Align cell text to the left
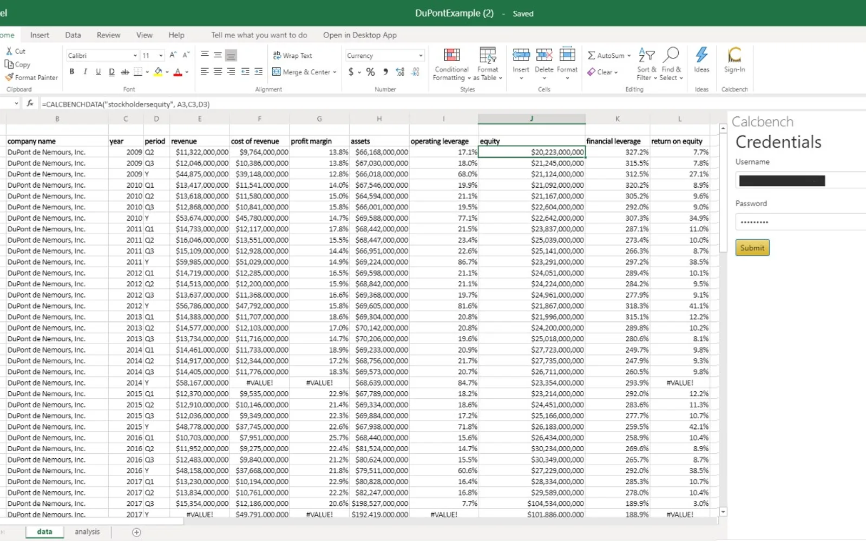Viewport: 866px width, 541px height. pyautogui.click(x=204, y=72)
